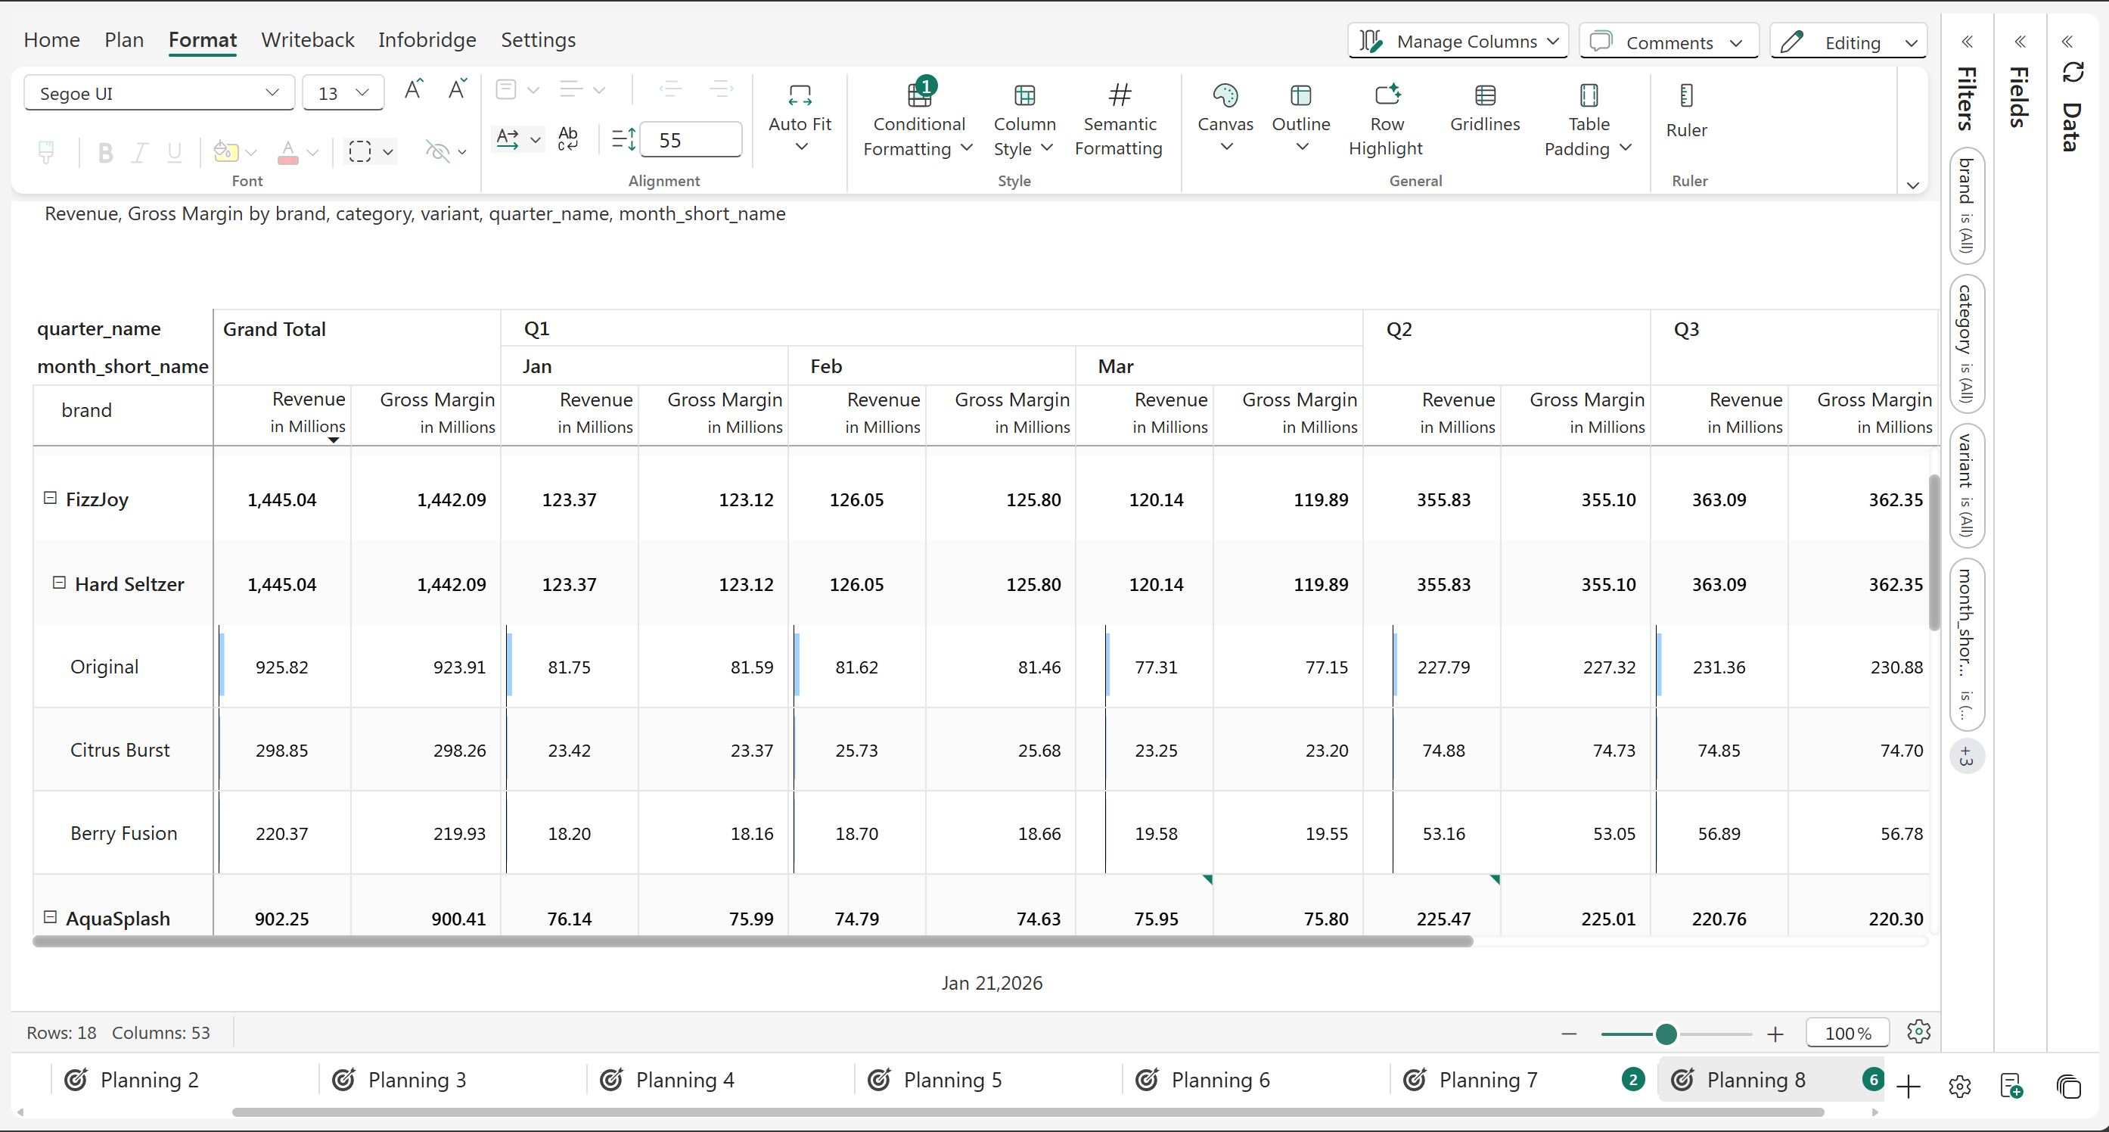
Task: Open the Editing mode dropdown
Action: tap(1849, 42)
